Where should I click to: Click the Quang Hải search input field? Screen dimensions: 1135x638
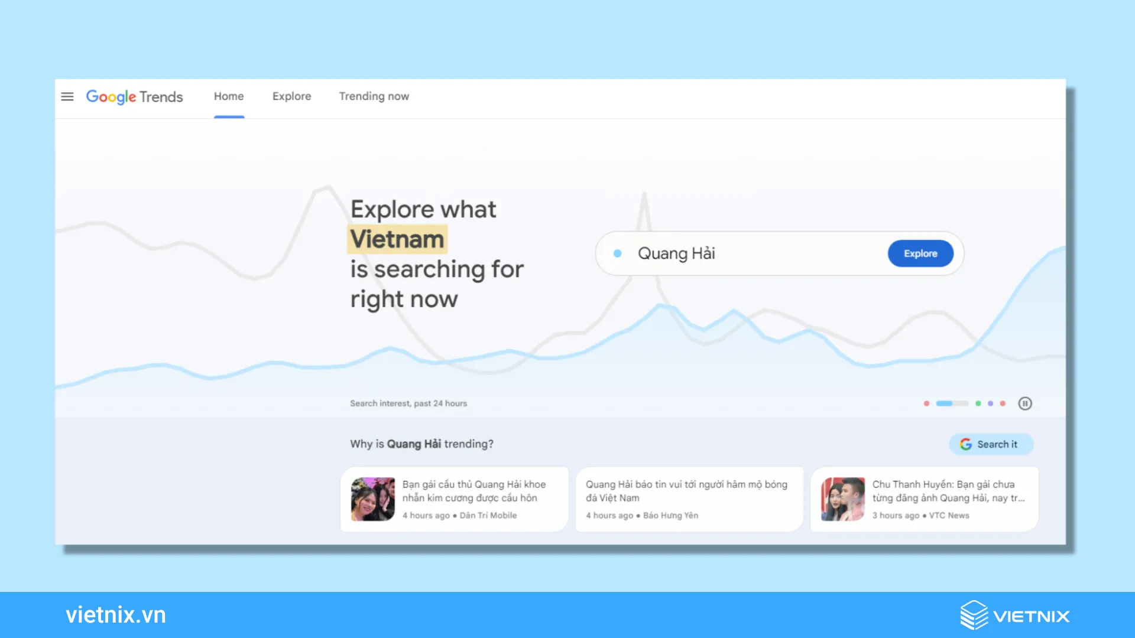(x=754, y=253)
